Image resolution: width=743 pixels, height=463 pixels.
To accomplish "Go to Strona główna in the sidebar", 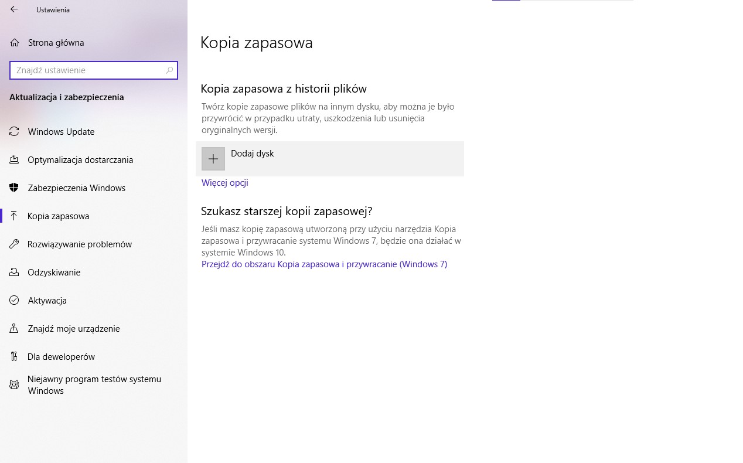I will click(56, 42).
